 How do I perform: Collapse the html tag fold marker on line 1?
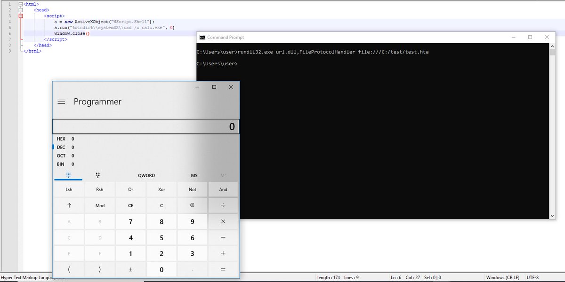coord(20,4)
